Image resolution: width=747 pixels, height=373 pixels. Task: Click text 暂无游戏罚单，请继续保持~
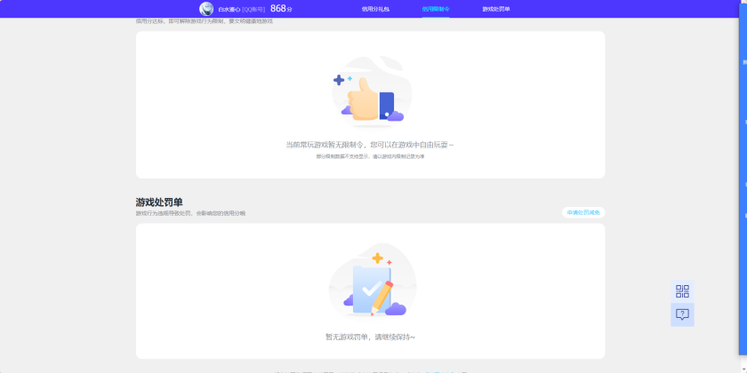click(x=370, y=337)
